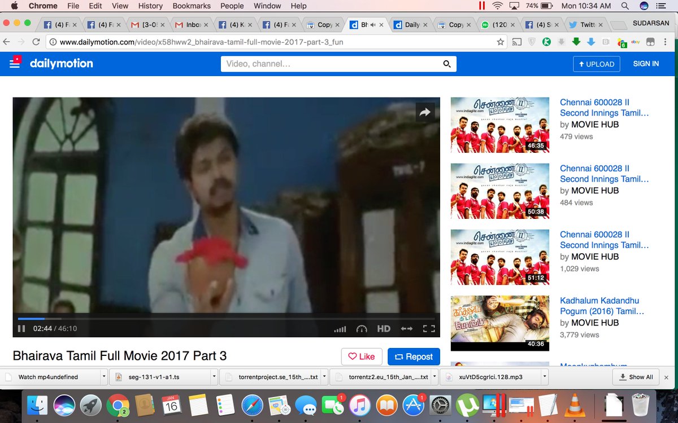This screenshot has height=423, width=678.
Task: Open Spotlight search in menu bar
Action: 624,6
